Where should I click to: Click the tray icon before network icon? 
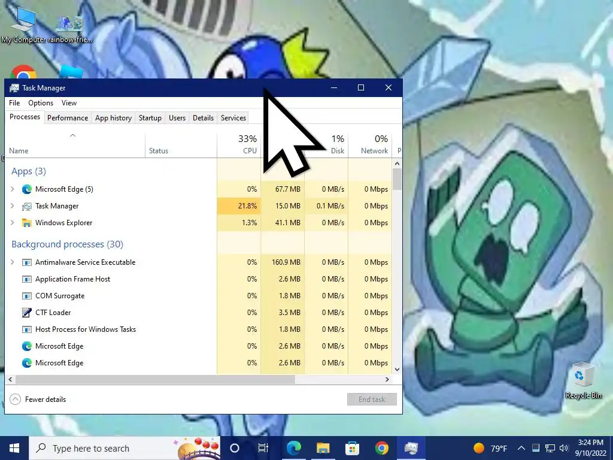536,448
